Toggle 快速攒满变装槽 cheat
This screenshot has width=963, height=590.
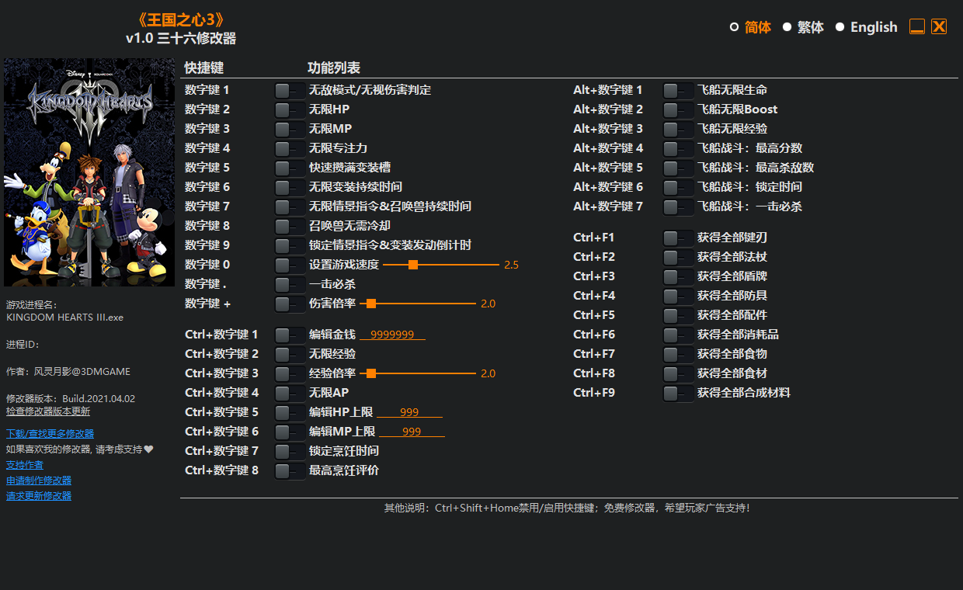pyautogui.click(x=290, y=168)
